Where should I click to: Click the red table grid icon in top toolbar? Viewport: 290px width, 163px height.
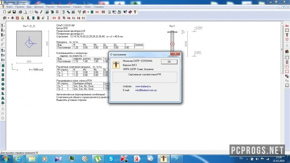[x=103, y=12]
